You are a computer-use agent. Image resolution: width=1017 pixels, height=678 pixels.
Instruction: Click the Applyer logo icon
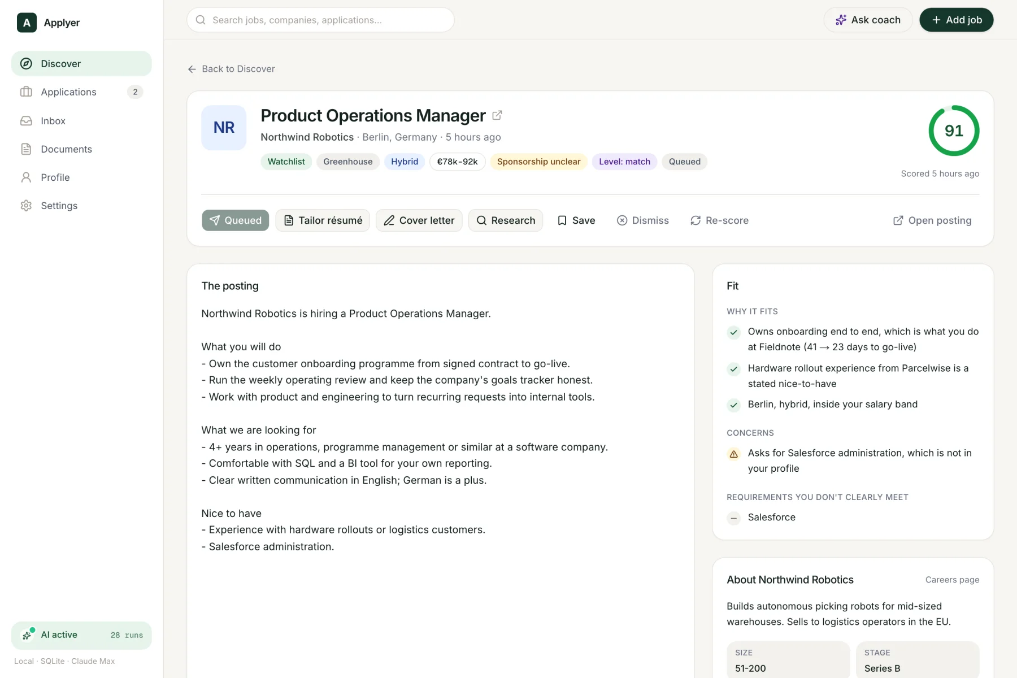[27, 23]
